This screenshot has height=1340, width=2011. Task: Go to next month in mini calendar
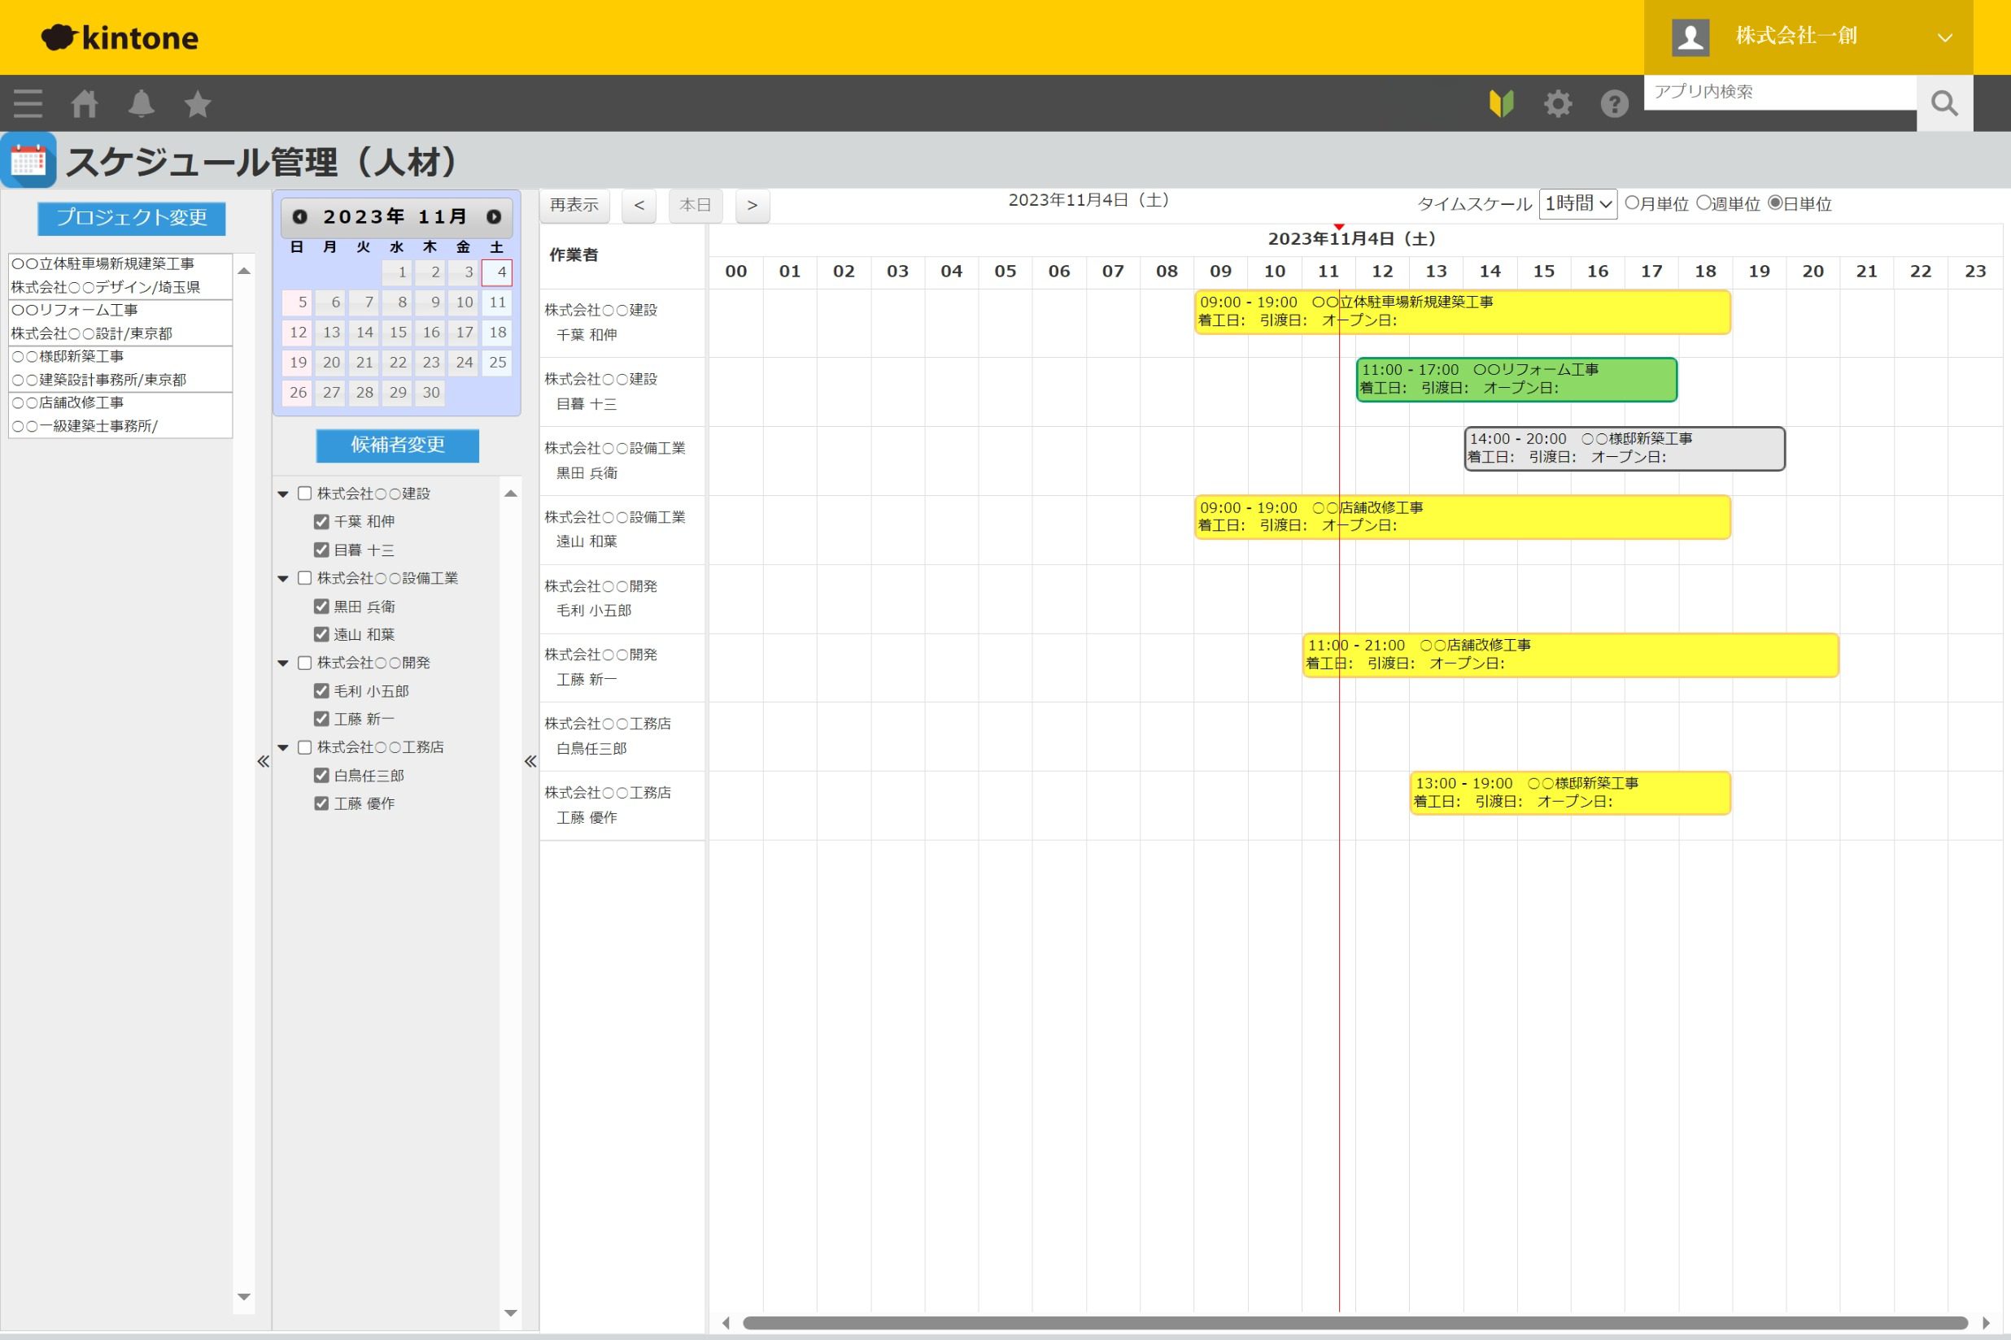click(x=493, y=217)
